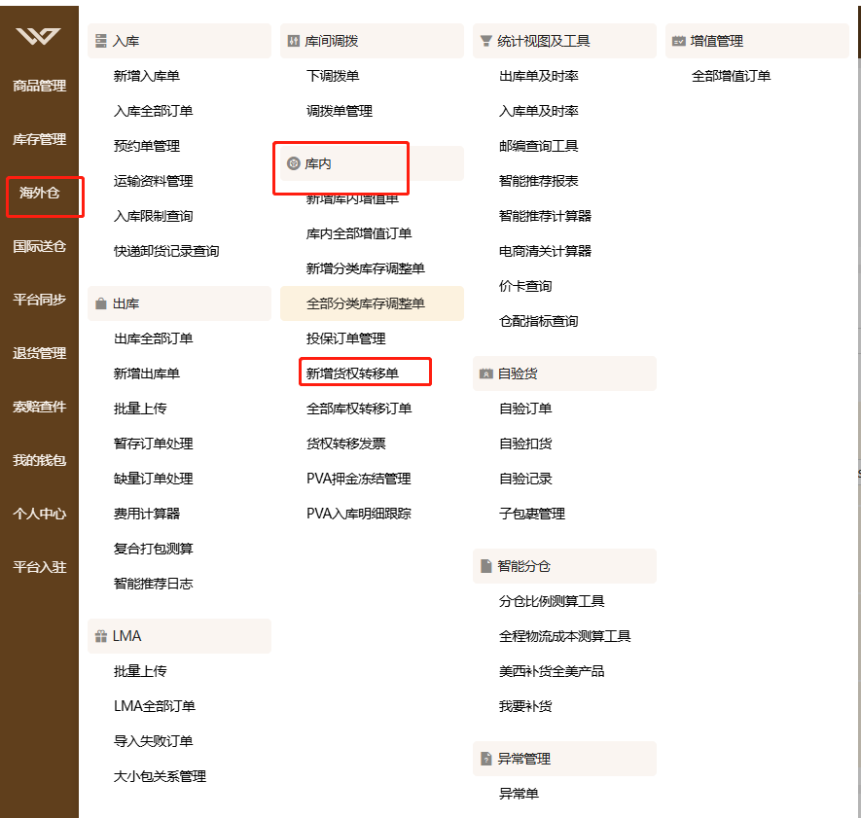Screen dimensions: 861x818
Task: Open 平台入驻 in the sidebar
Action: (40, 567)
